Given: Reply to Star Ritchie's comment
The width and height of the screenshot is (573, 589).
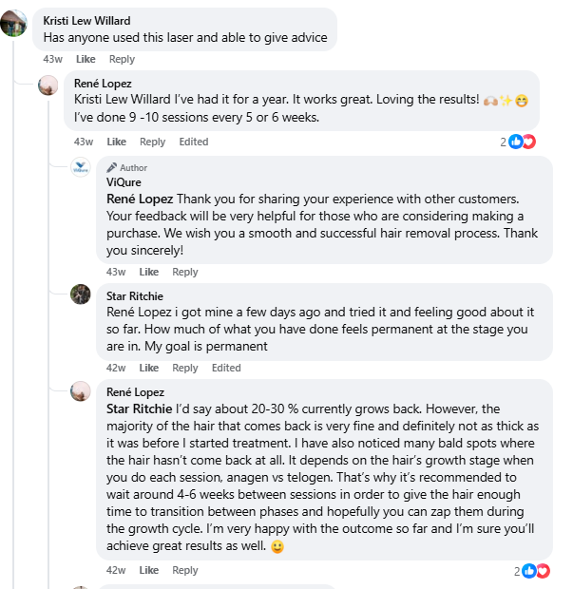Looking at the screenshot, I should coord(185,368).
